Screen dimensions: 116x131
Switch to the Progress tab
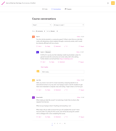[68, 9]
